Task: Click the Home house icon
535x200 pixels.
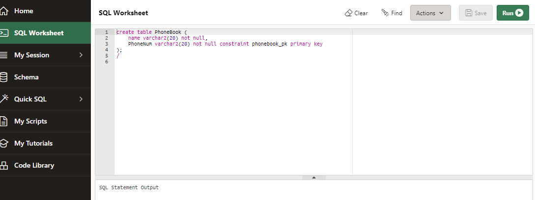Action: click(x=3, y=11)
